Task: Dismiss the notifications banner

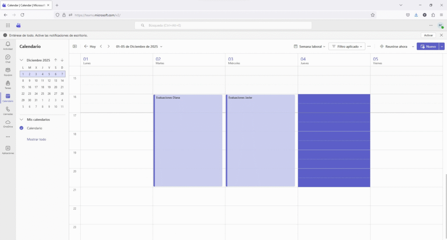Action: (441, 35)
